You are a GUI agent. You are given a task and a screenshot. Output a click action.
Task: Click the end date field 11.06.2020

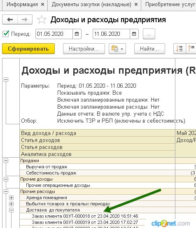tap(111, 34)
